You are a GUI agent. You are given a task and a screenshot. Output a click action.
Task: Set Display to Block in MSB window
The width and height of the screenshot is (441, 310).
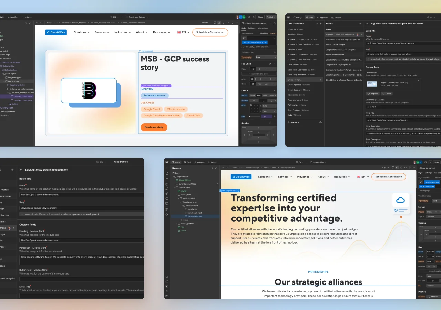tap(253, 95)
